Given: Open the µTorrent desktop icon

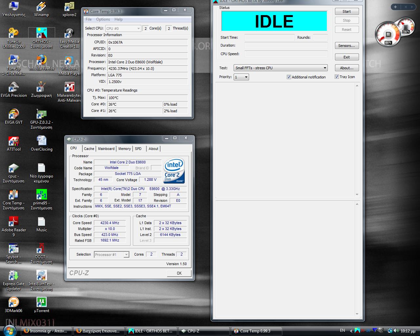Looking at the screenshot, I should (41, 305).
